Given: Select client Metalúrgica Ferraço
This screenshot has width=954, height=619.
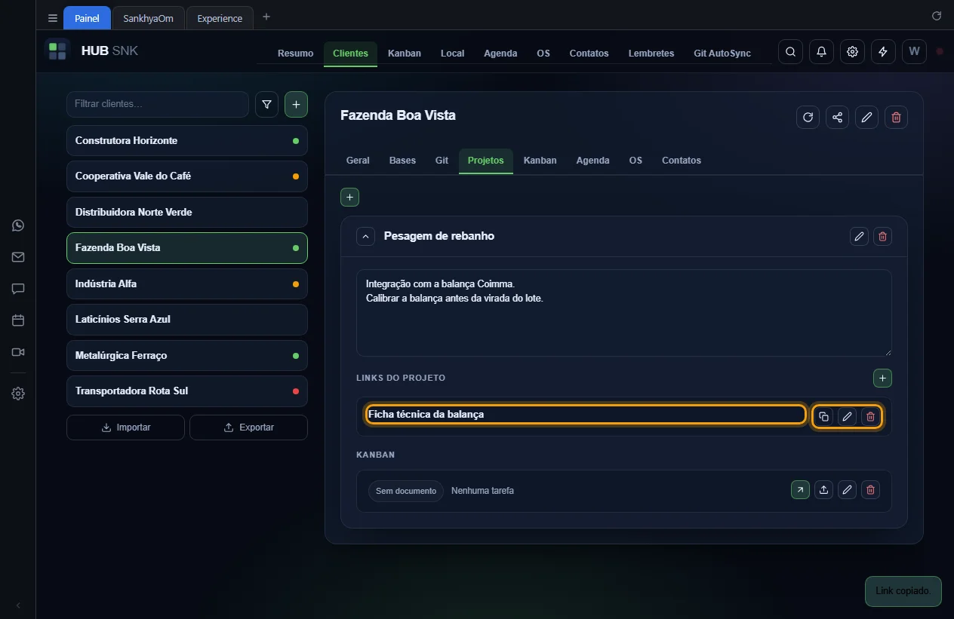Looking at the screenshot, I should [x=187, y=356].
